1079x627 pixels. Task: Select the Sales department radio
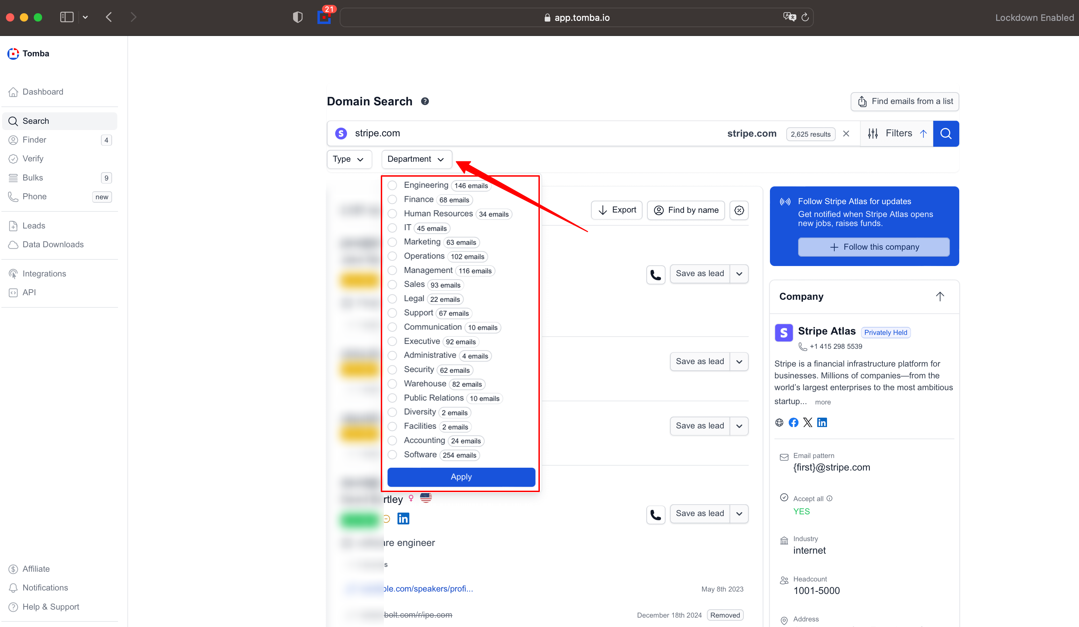(x=392, y=284)
